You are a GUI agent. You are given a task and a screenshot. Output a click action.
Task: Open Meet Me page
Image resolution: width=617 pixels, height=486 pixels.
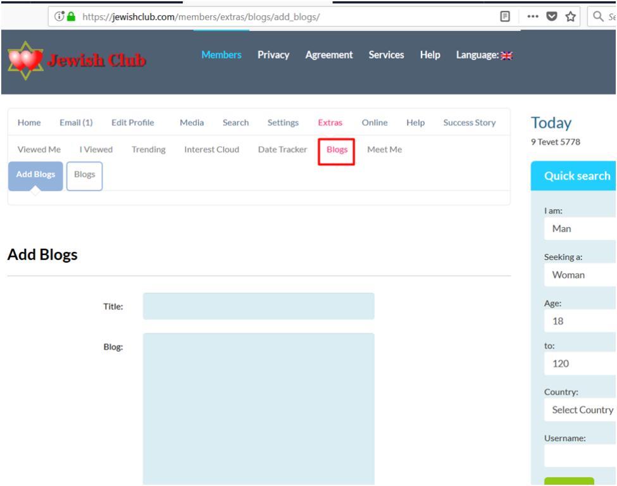click(385, 149)
